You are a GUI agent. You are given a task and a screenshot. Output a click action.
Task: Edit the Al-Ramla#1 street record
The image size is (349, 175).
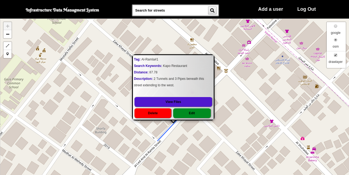(192, 113)
